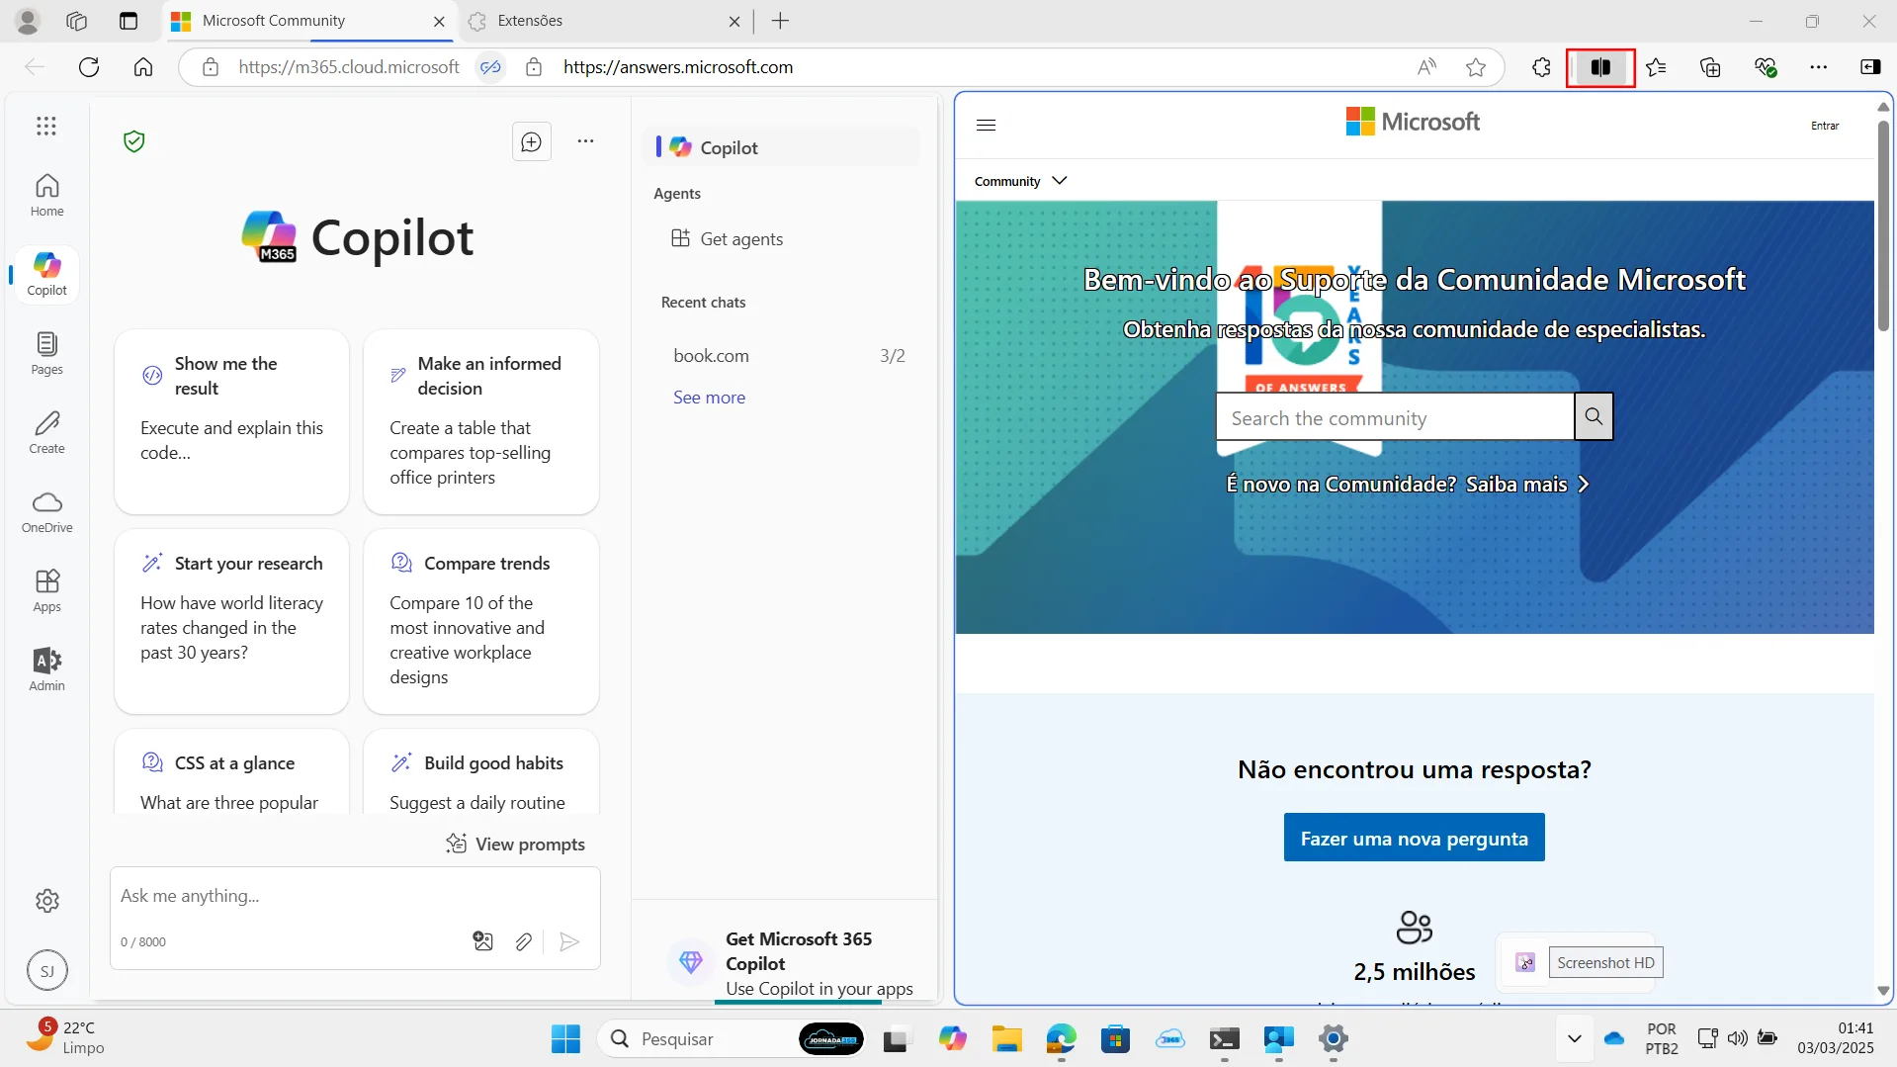
Task: Open View prompts
Action: pos(515,844)
